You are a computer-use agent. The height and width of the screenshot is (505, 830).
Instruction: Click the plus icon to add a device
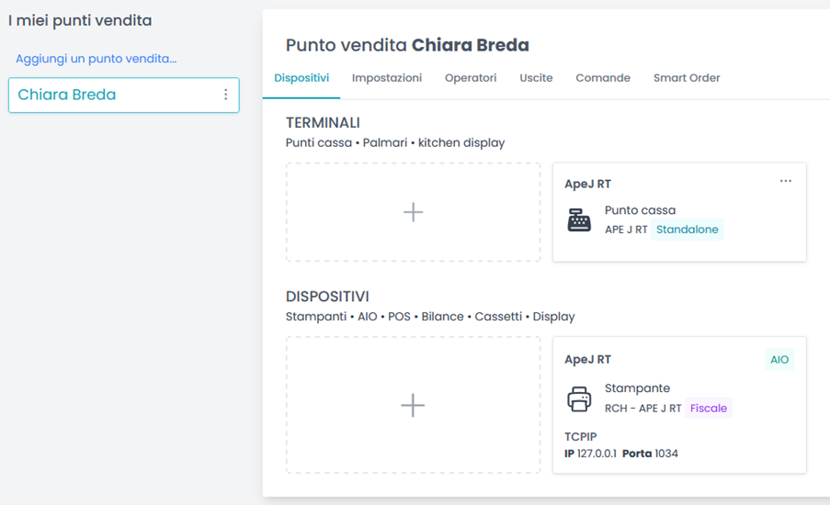point(413,406)
